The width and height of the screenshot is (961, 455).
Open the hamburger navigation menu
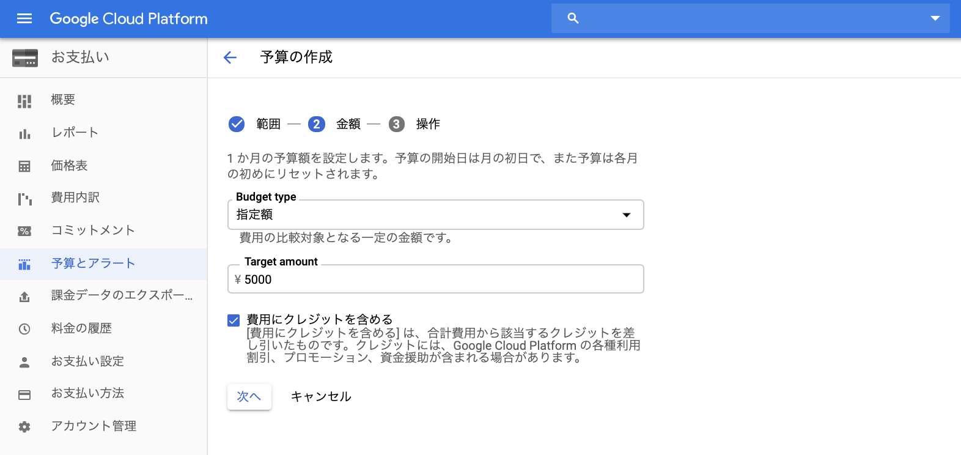[24, 18]
